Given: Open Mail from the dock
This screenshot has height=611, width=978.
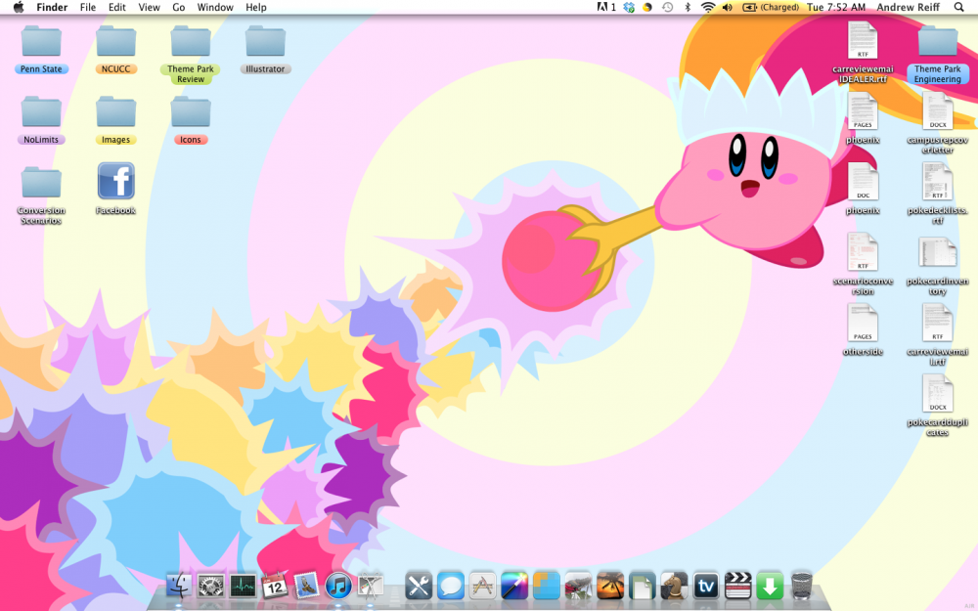Looking at the screenshot, I should click(x=308, y=587).
